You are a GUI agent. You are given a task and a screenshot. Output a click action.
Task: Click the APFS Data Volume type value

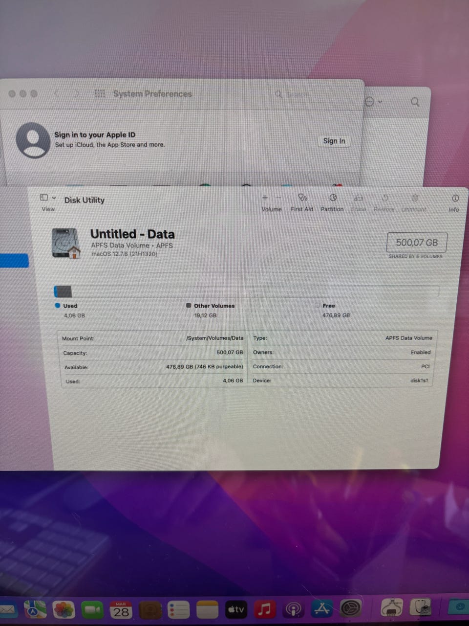409,337
